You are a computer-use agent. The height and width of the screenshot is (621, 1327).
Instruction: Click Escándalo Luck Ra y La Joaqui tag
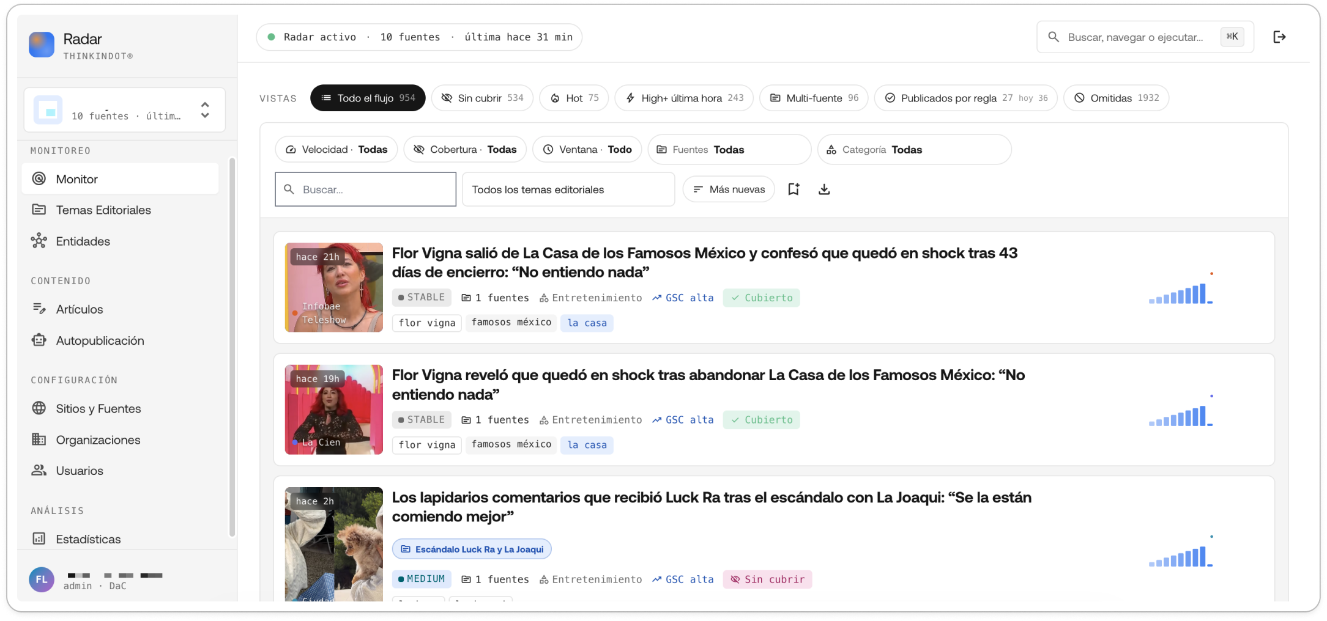pyautogui.click(x=472, y=549)
